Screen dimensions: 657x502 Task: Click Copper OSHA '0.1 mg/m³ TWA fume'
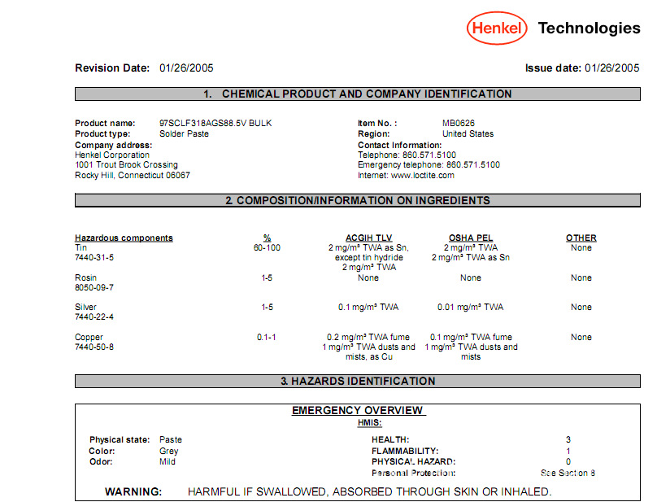[x=471, y=337]
